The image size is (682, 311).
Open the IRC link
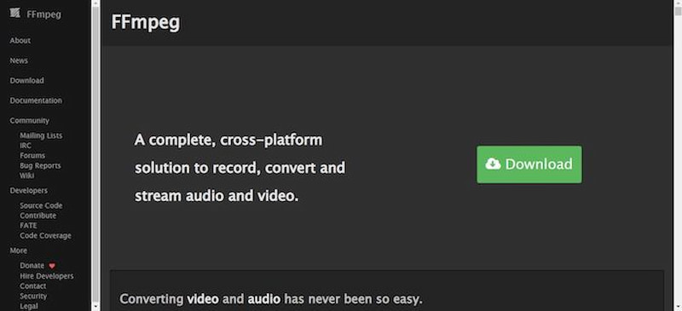tap(26, 146)
